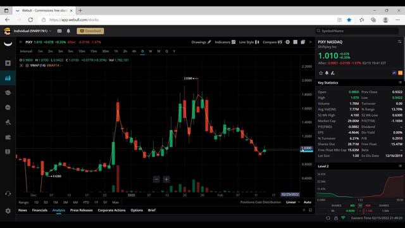Open the Options tab
The width and height of the screenshot is (405, 228).
pyautogui.click(x=137, y=210)
